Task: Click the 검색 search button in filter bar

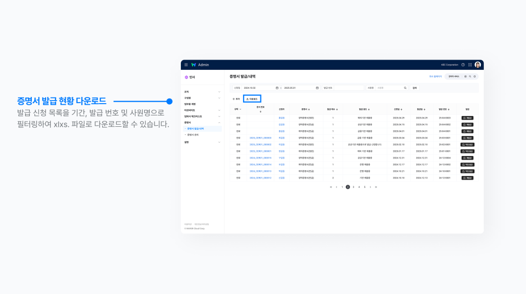Action: point(415,88)
